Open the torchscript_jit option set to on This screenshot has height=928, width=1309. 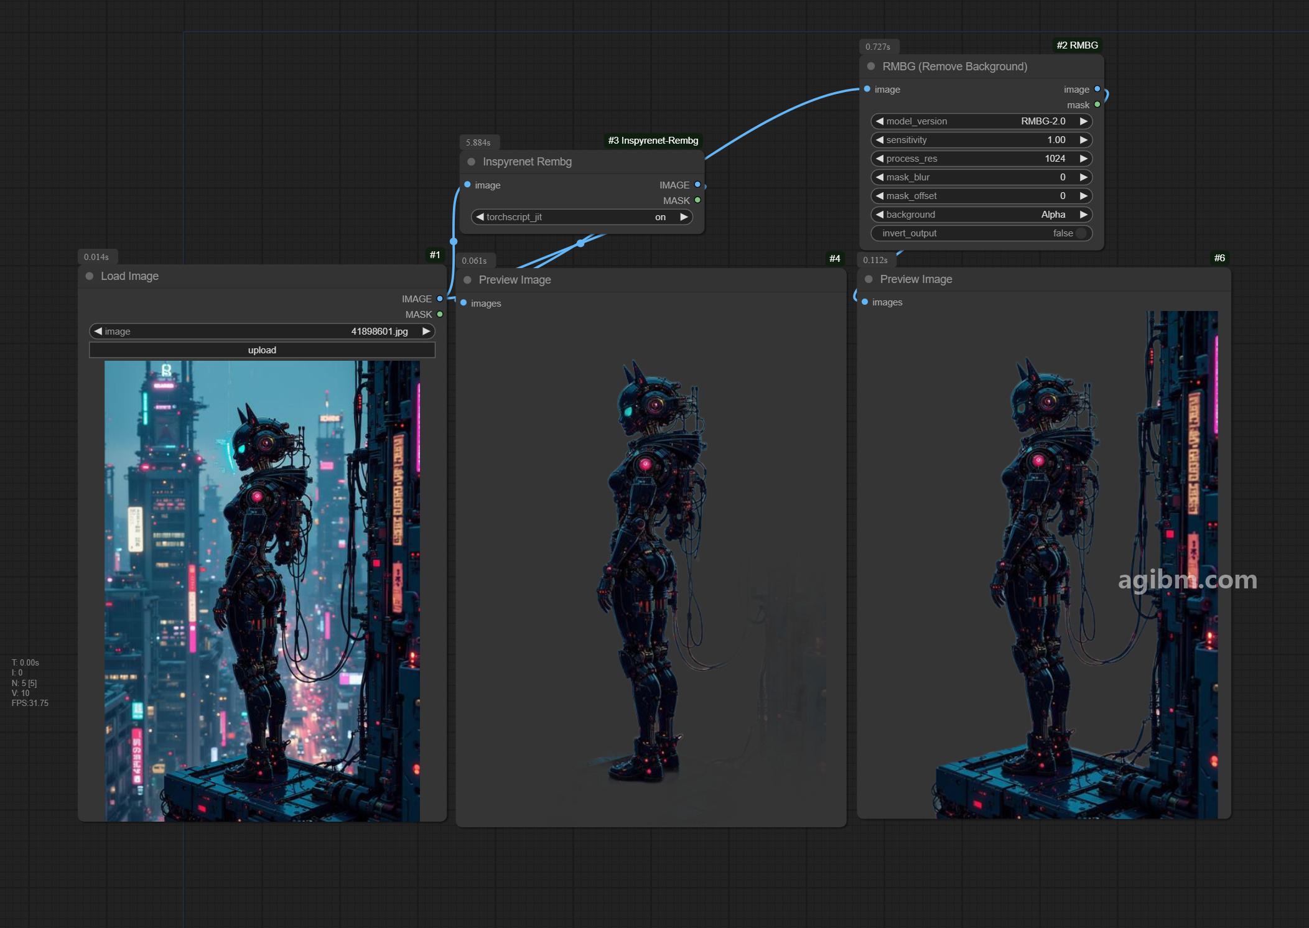tap(582, 217)
